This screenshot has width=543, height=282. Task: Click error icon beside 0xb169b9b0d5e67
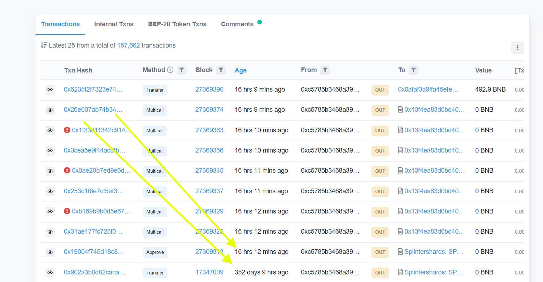click(67, 211)
